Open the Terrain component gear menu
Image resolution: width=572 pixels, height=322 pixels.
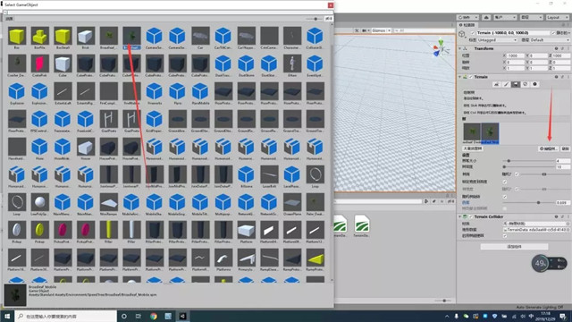click(x=562, y=77)
